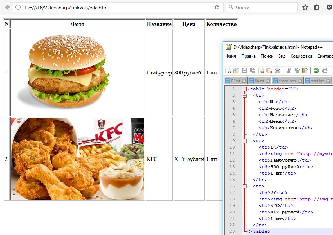
Task: Click the Гамбургер name cell
Action: tap(159, 73)
